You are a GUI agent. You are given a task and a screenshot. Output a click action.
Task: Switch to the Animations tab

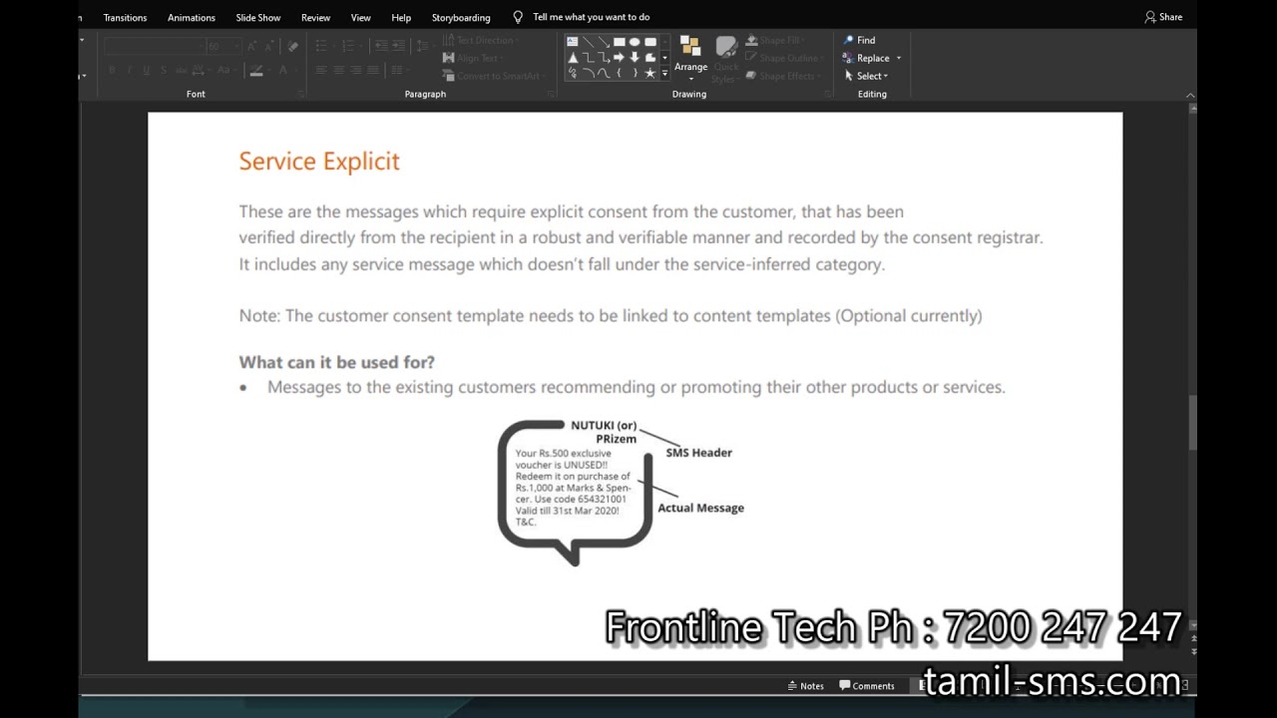(192, 17)
